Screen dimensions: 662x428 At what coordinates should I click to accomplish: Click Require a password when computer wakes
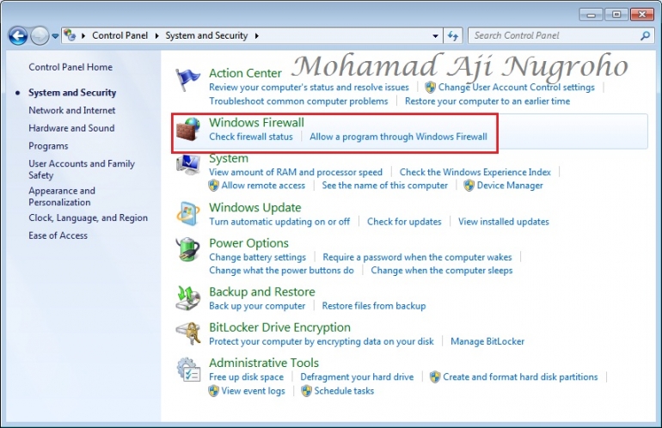tap(417, 258)
